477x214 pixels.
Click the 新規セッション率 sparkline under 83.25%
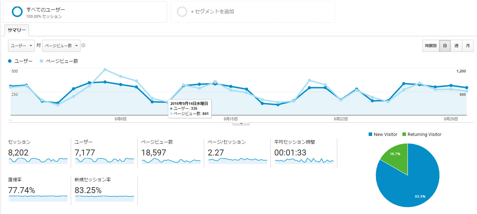click(x=105, y=198)
